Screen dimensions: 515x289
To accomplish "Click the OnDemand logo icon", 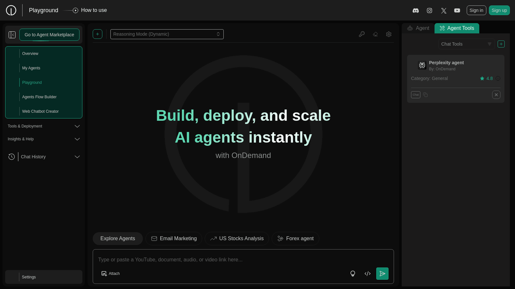I will point(11,10).
